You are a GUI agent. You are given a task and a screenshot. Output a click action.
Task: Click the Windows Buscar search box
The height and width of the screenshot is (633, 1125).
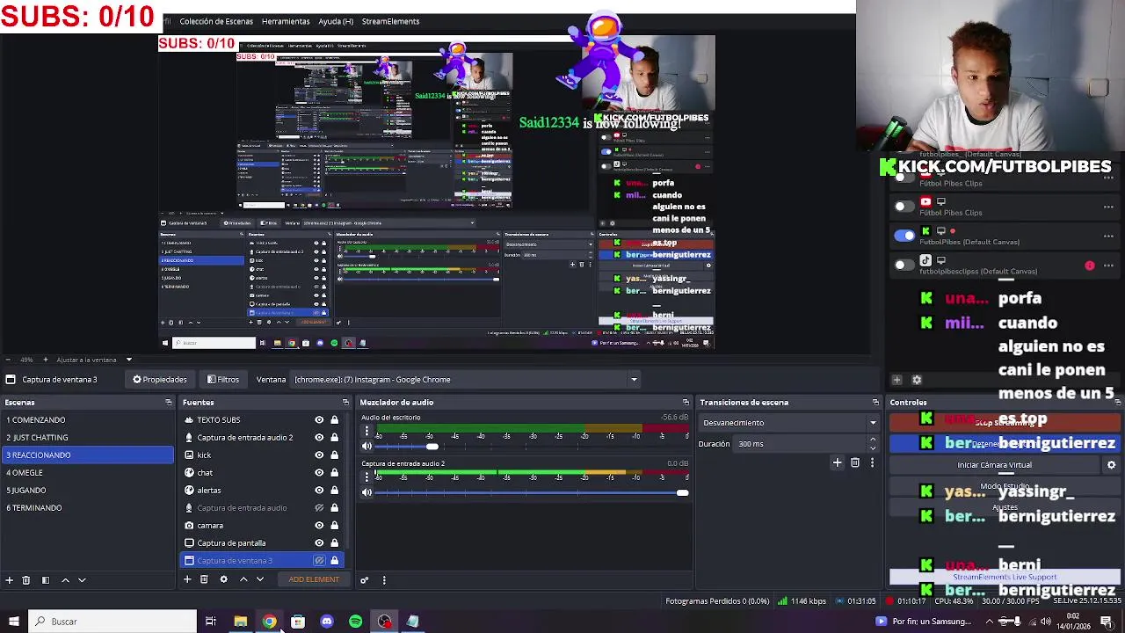coord(112,622)
